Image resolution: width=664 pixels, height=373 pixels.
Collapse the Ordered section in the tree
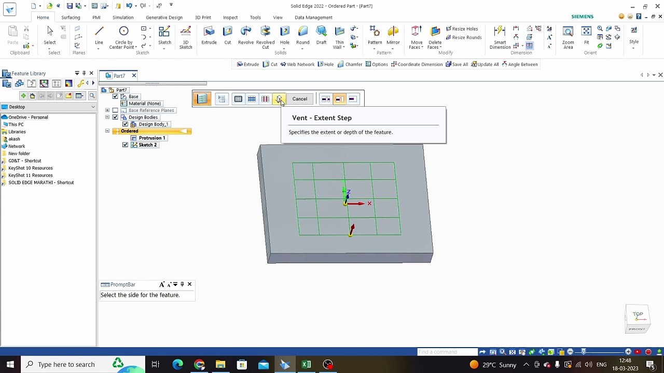pos(107,131)
